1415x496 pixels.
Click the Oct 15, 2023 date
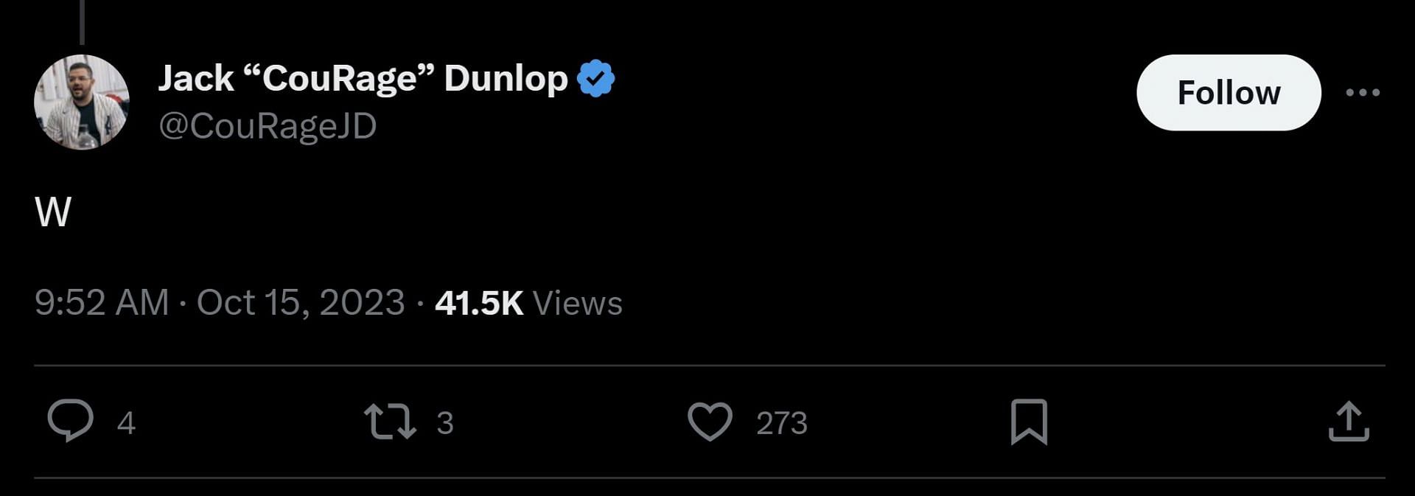pyautogui.click(x=301, y=302)
